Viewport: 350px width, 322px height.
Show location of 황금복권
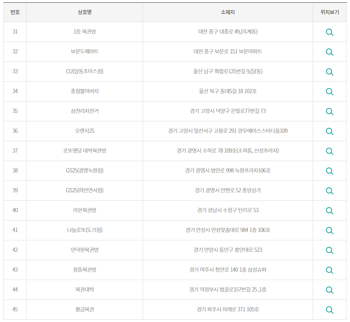(x=329, y=310)
